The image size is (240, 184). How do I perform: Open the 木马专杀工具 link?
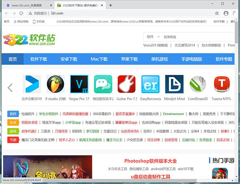[117, 169]
